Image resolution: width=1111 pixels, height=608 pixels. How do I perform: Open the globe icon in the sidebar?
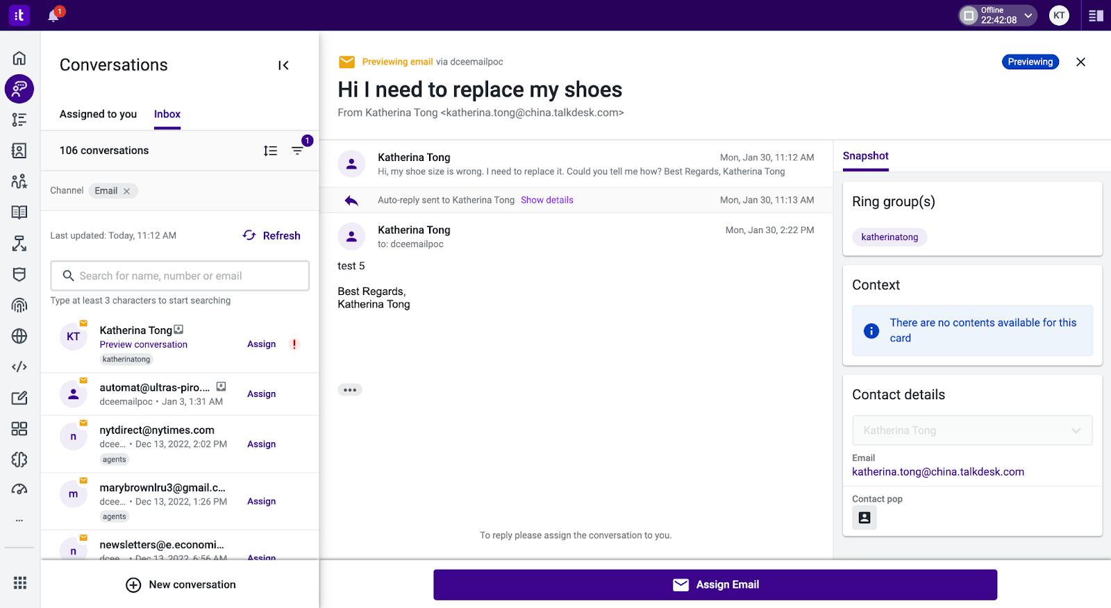pyautogui.click(x=19, y=336)
